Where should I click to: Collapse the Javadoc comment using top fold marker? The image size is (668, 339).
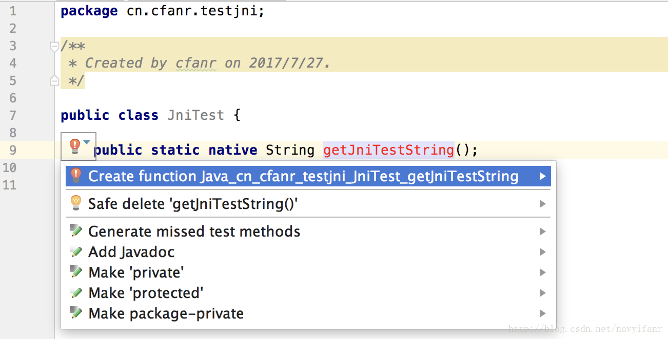54,47
